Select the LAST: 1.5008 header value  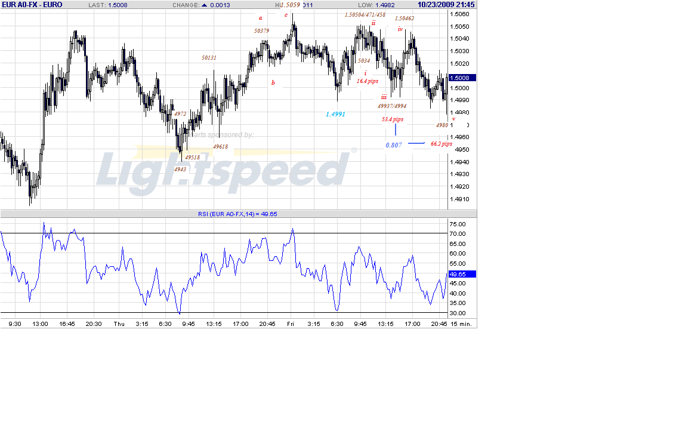108,5
